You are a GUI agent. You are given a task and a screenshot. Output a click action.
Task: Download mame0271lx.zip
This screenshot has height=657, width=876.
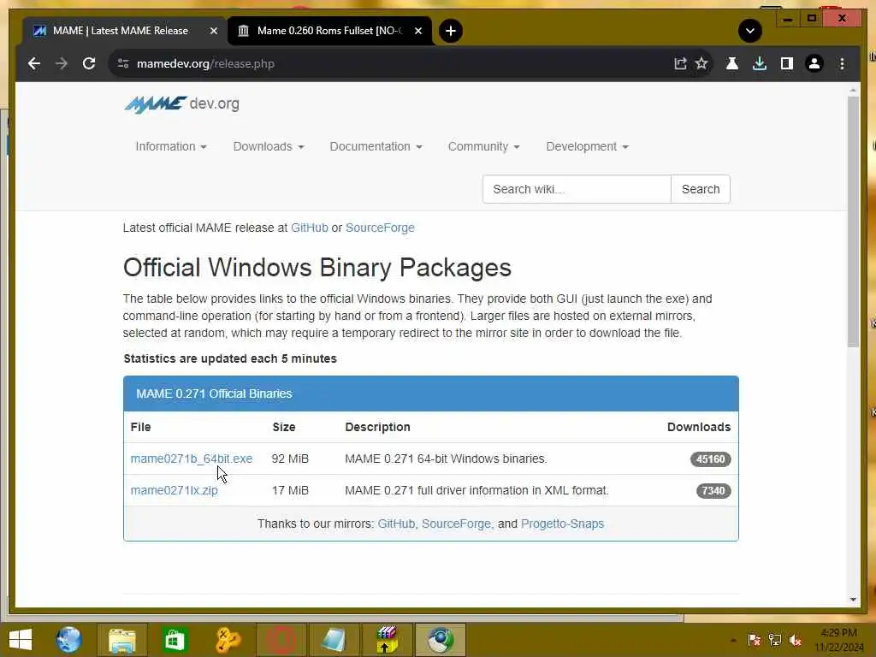coord(175,490)
